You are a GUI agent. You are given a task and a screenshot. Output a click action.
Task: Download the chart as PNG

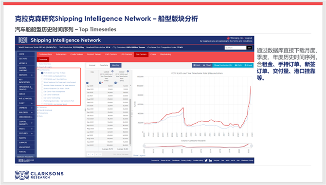(x=238, y=65)
